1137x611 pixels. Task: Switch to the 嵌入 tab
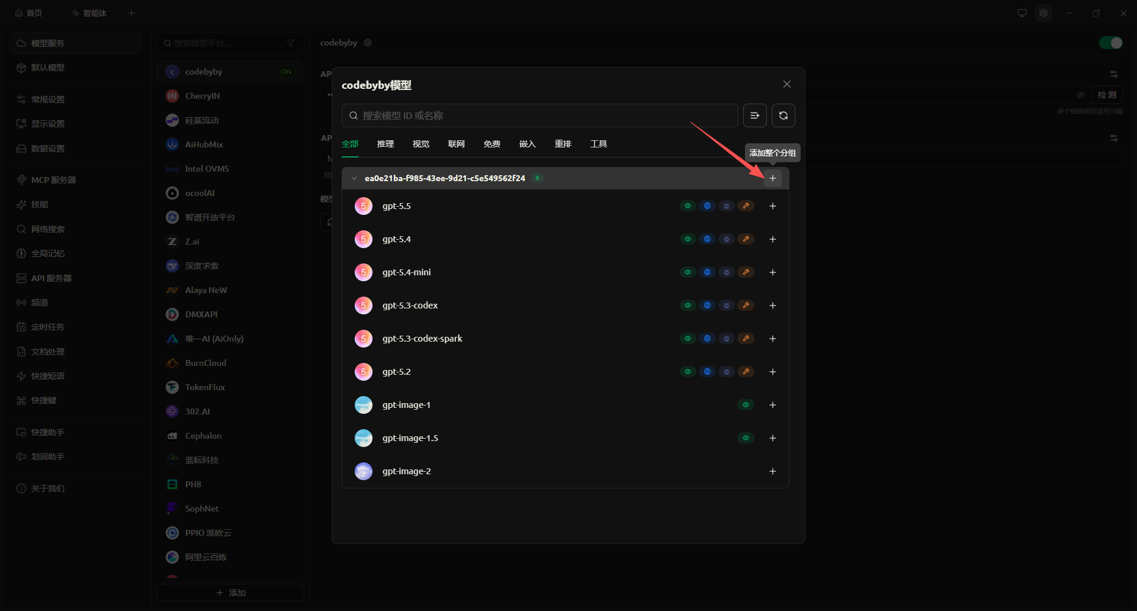click(528, 144)
